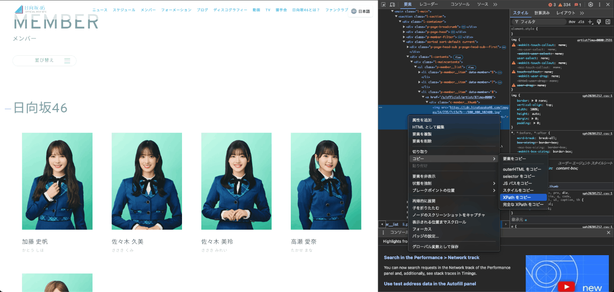Open the ディスコグラフィー navigation link

230,10
